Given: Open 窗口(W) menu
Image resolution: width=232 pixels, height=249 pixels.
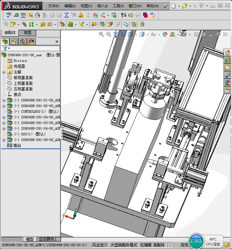Looking at the screenshot, I should [135, 6].
